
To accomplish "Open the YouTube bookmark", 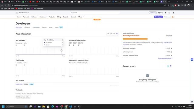I will pos(19,8).
